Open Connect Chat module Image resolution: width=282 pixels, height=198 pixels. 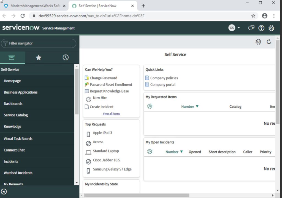14,150
